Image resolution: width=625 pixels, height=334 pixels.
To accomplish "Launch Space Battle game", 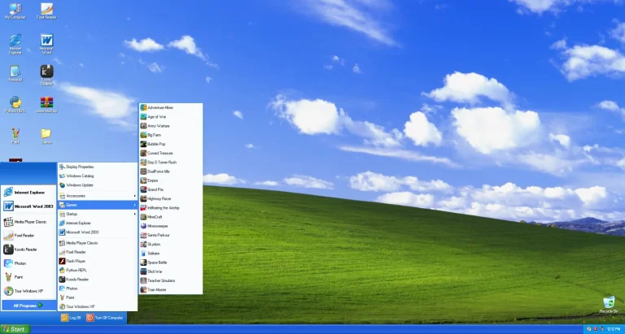I will [171, 262].
